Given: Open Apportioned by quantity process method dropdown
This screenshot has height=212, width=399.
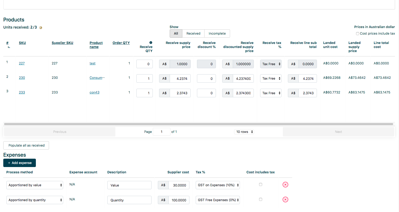Looking at the screenshot, I should tap(35, 200).
